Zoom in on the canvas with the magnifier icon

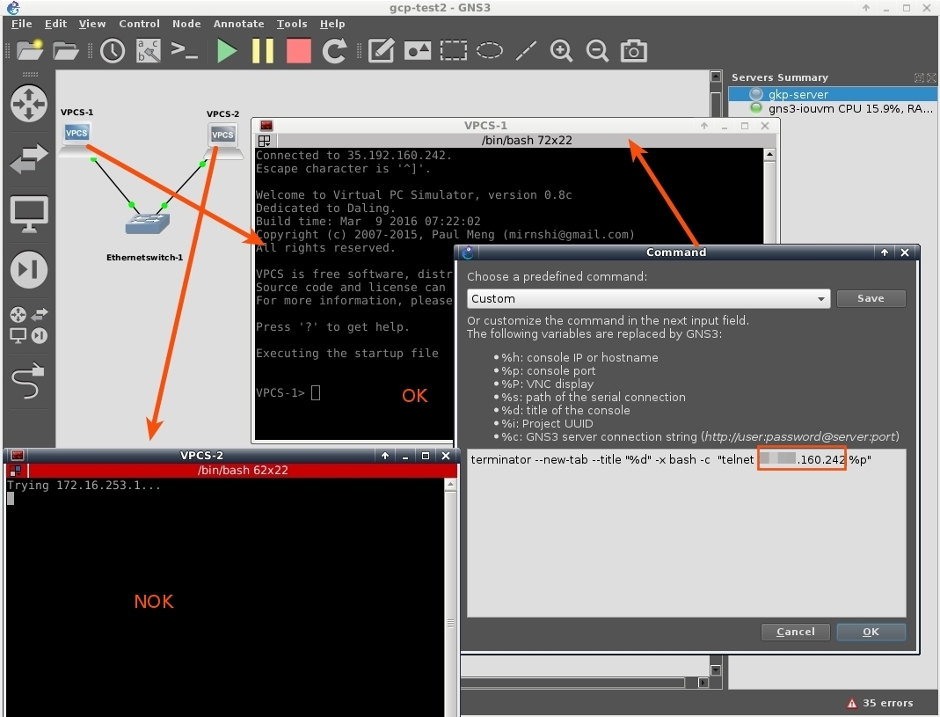pos(562,50)
